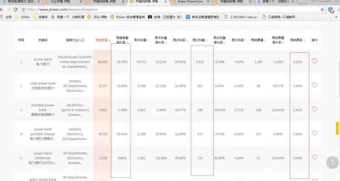Screen dimensions: 340x181
Task: Favorite the first "power bank" keyword row heart
Action: pyautogui.click(x=314, y=61)
